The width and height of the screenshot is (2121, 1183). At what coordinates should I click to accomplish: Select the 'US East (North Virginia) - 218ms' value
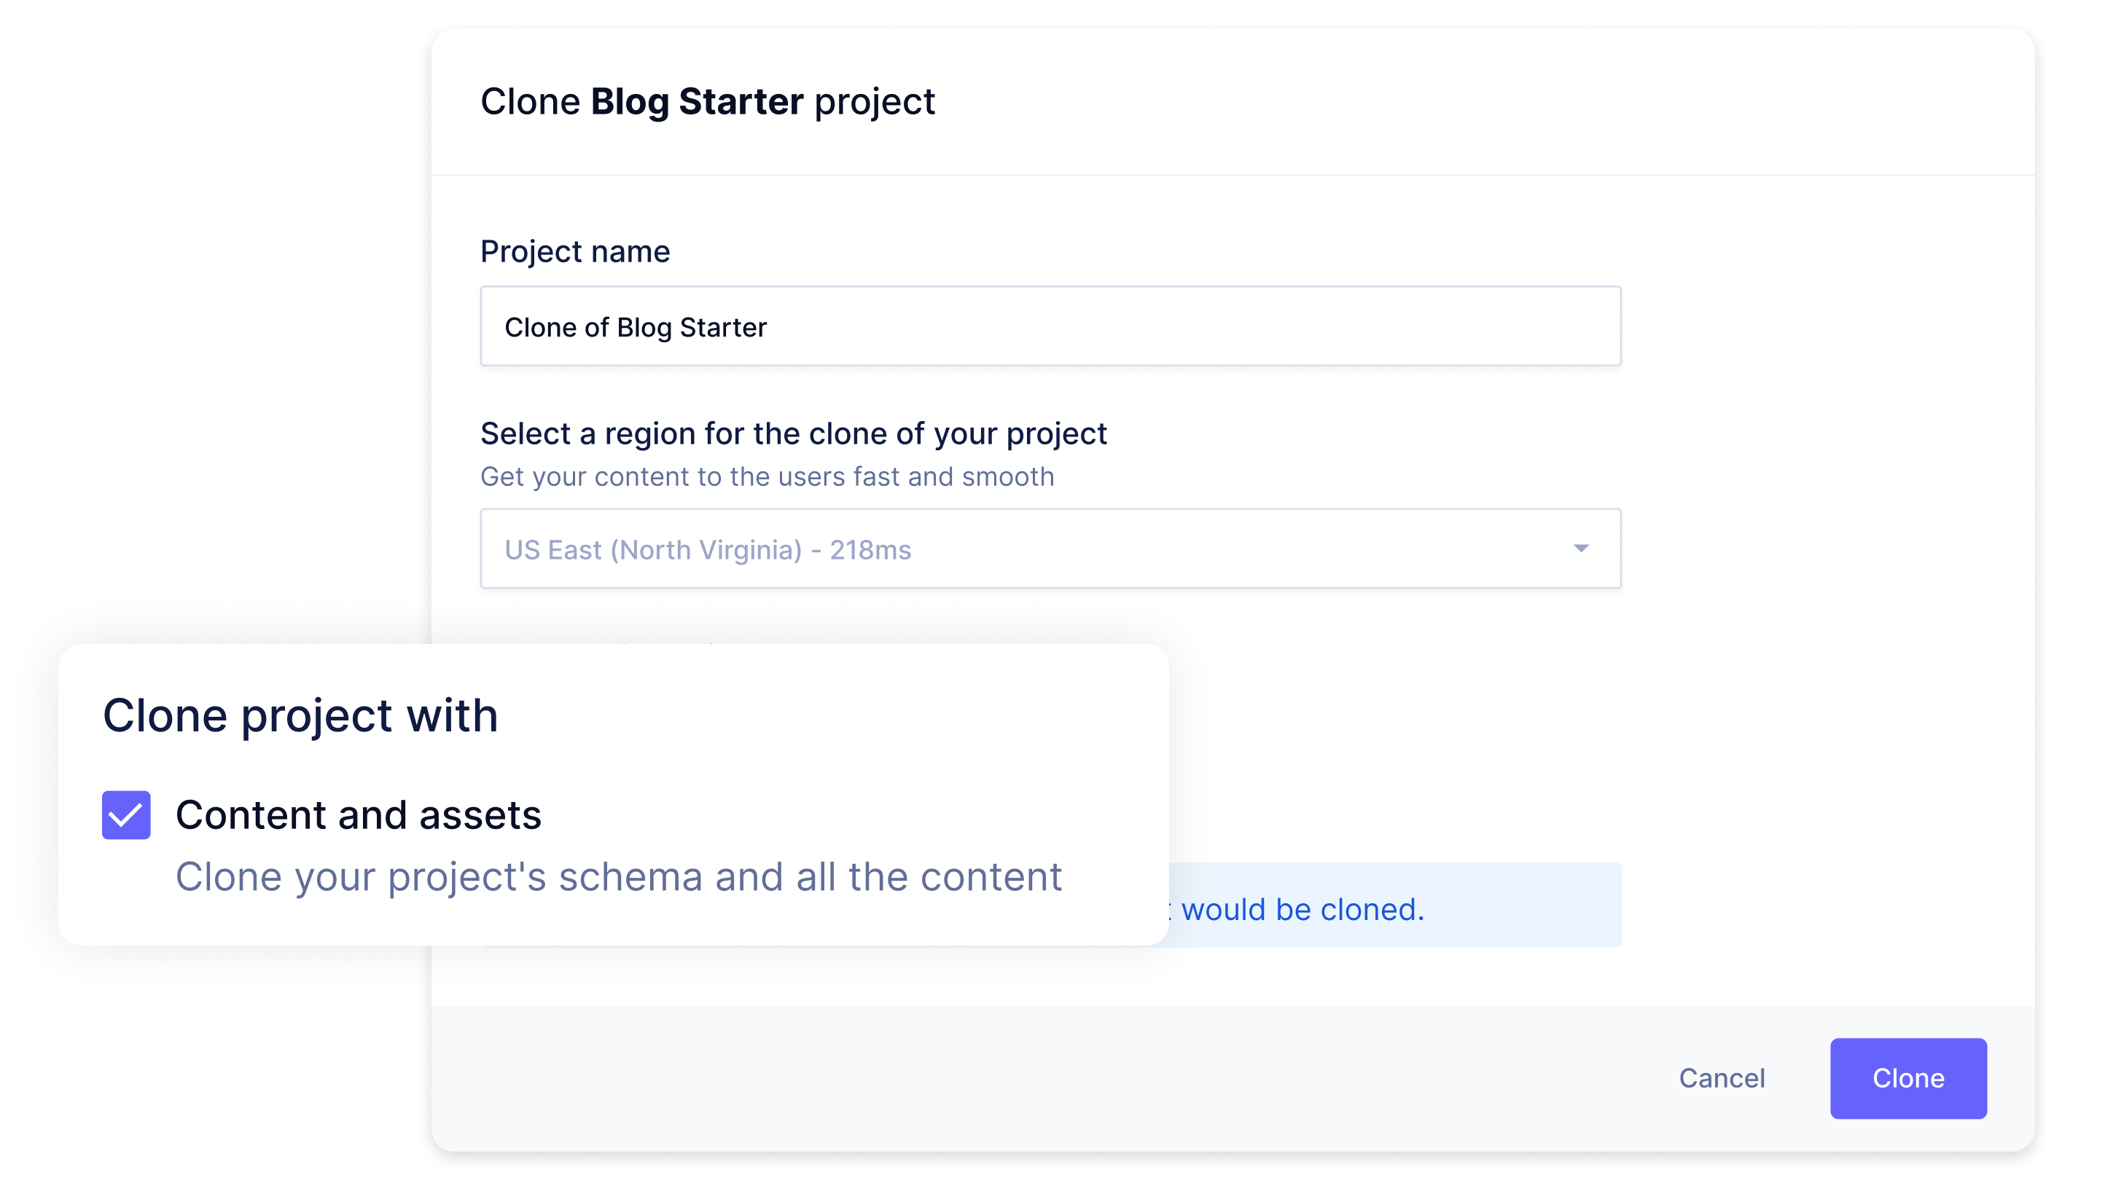pyautogui.click(x=707, y=549)
